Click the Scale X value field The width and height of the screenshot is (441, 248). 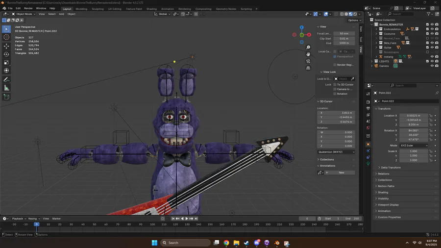[x=414, y=151]
